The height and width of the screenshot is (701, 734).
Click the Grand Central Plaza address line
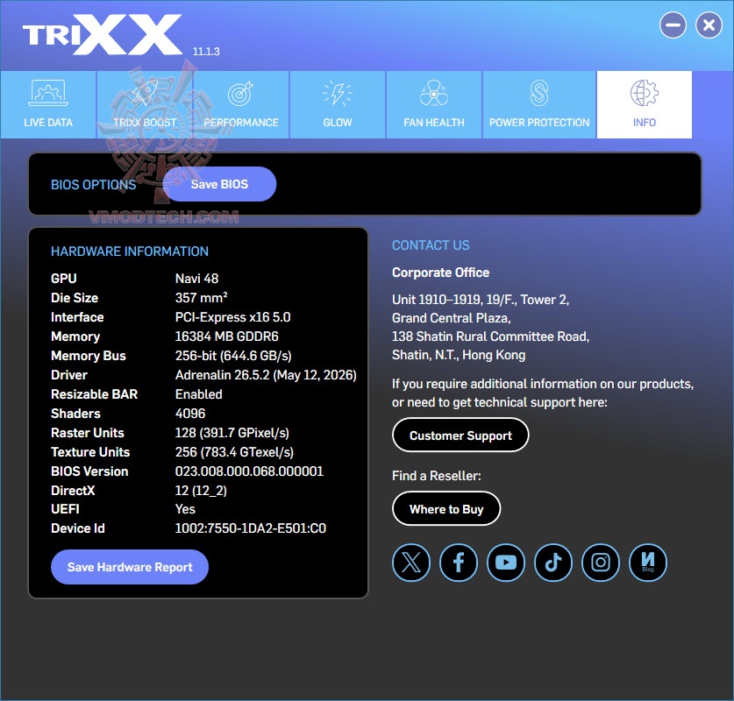point(452,318)
